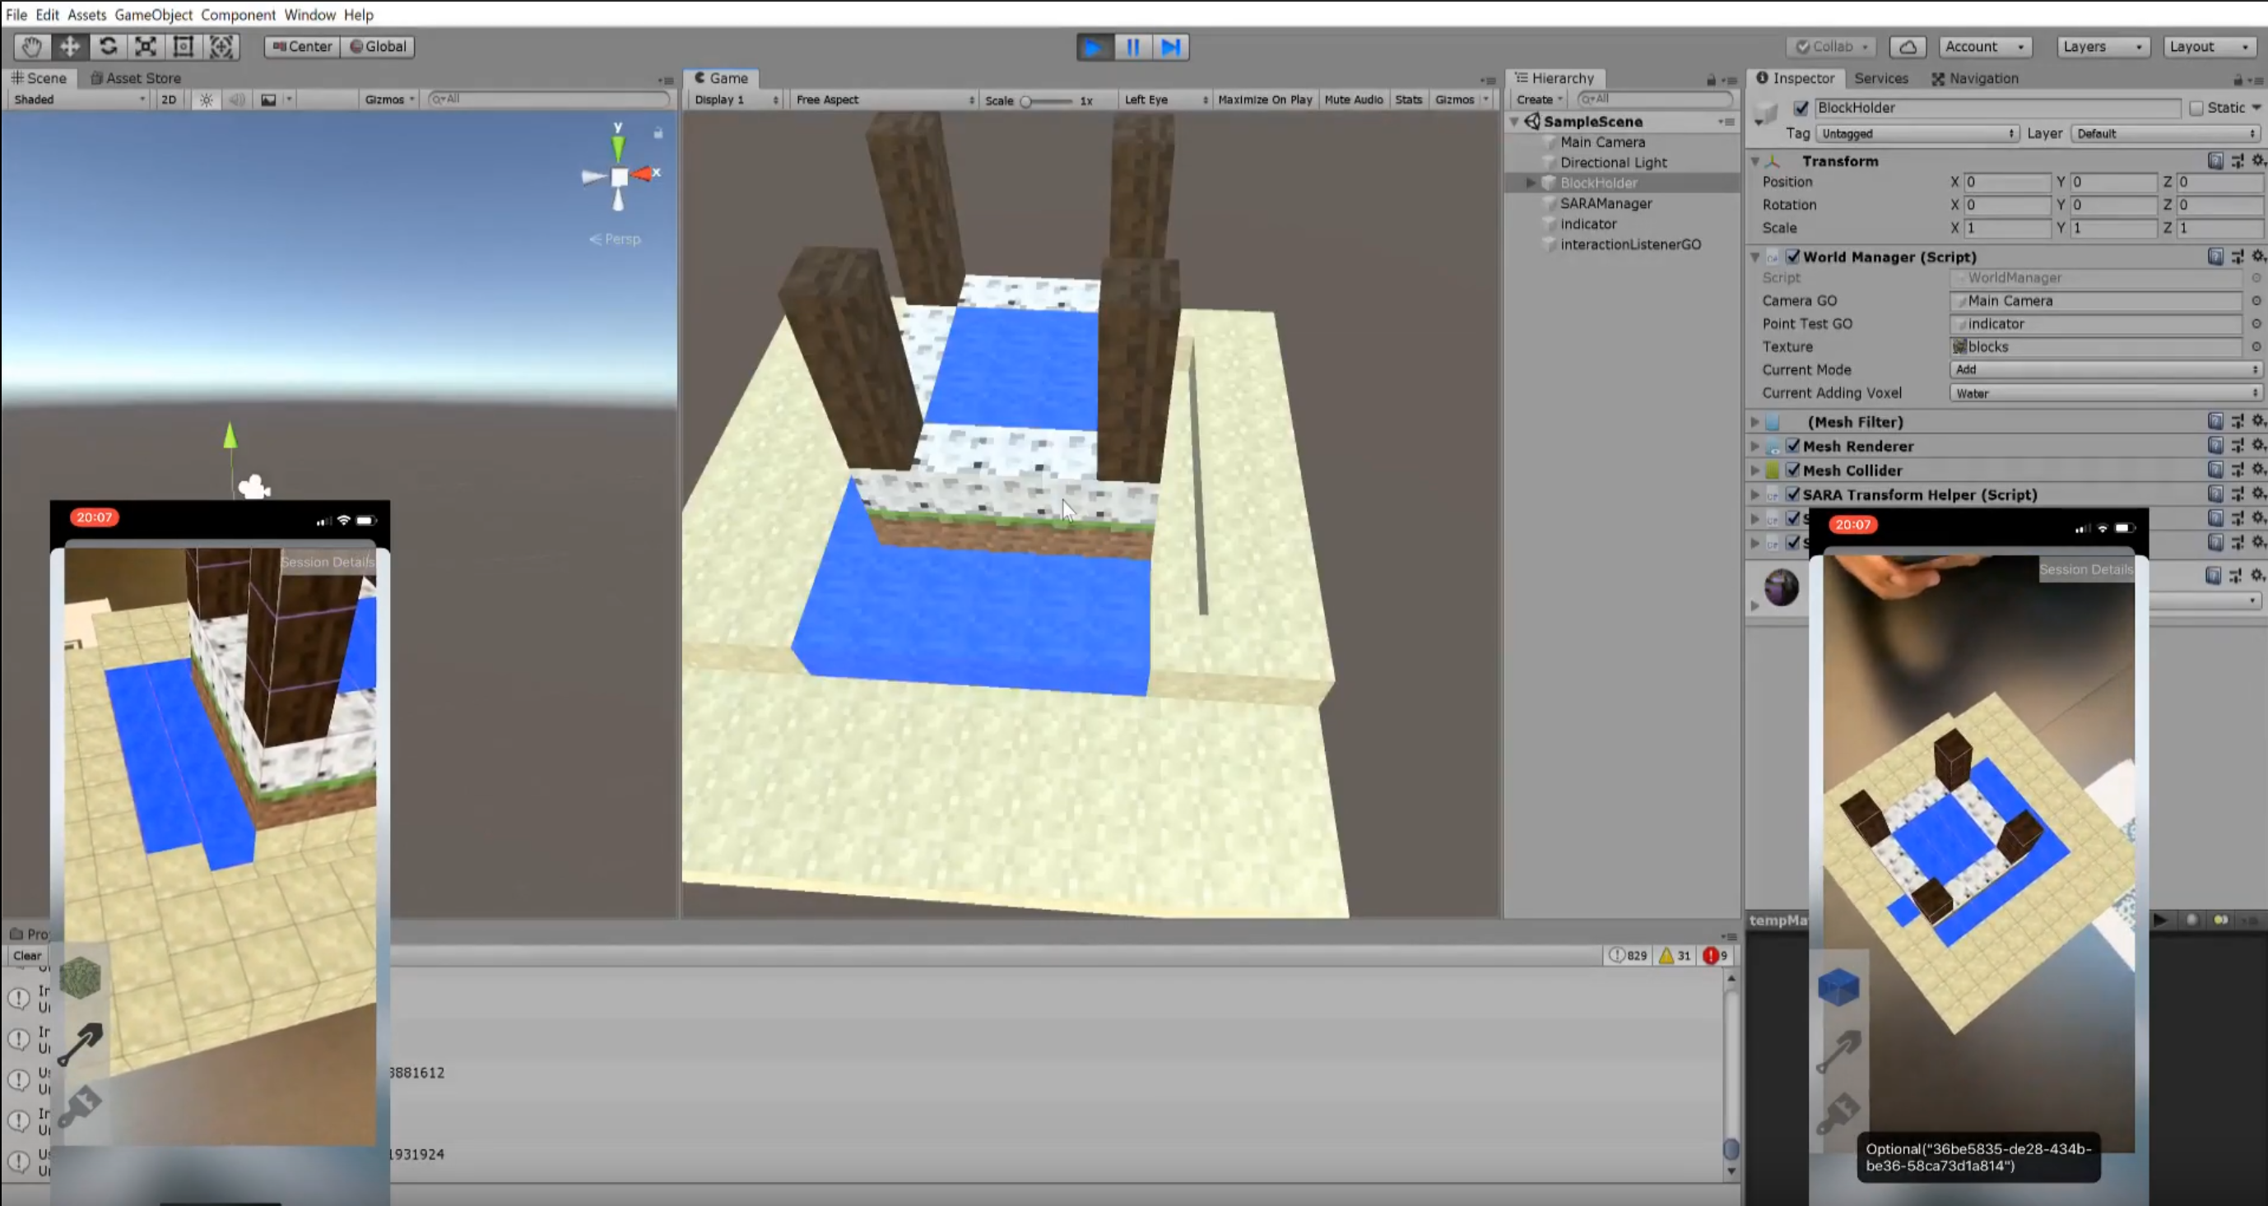Open Current Mode Add dropdown
The image size is (2268, 1206).
2105,369
